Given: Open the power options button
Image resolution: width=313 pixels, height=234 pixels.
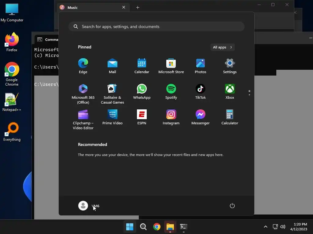Looking at the screenshot, I should [232, 206].
